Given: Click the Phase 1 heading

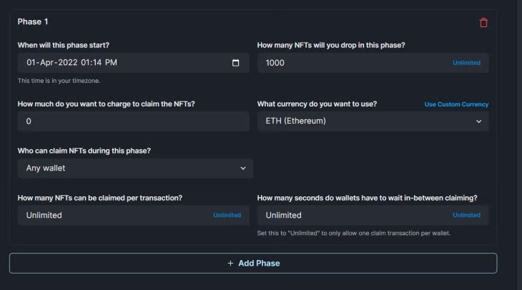Looking at the screenshot, I should click(x=34, y=22).
